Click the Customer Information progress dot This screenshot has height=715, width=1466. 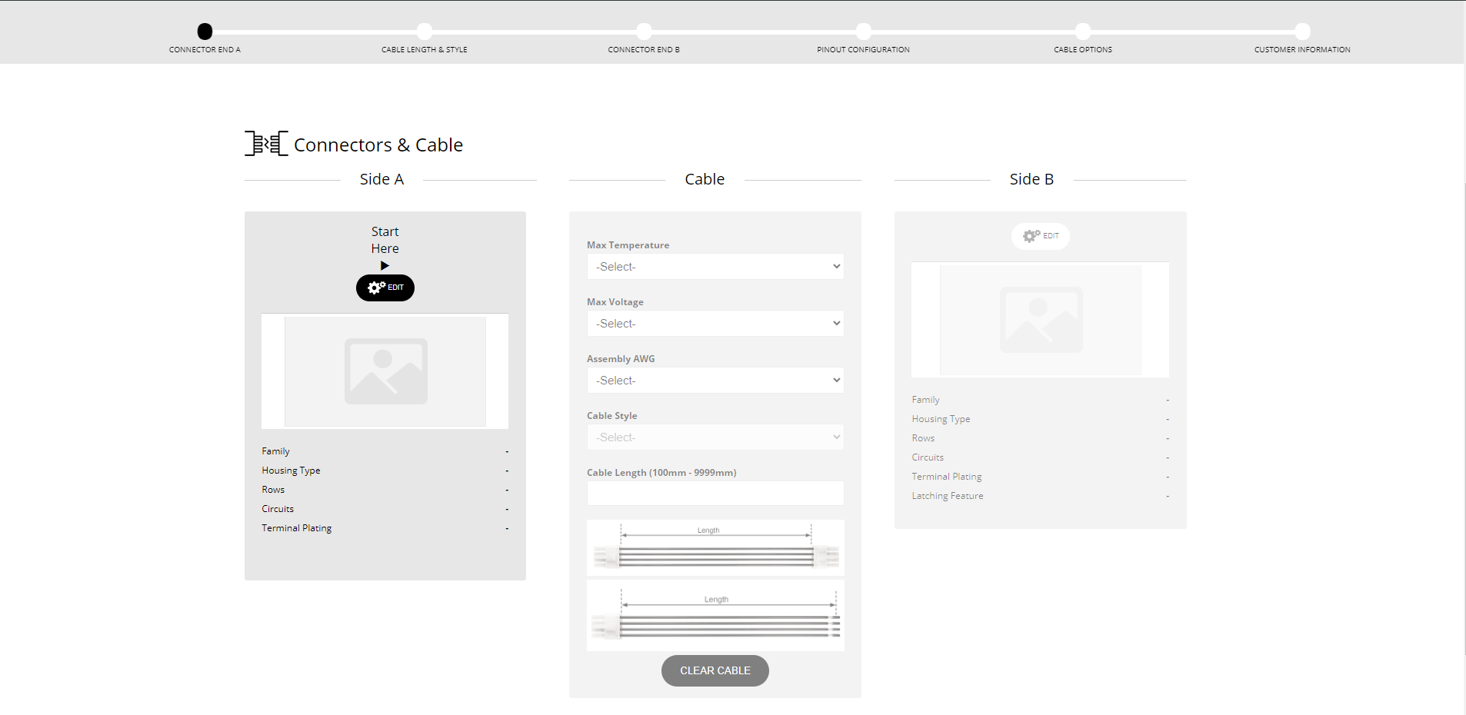pos(1301,32)
